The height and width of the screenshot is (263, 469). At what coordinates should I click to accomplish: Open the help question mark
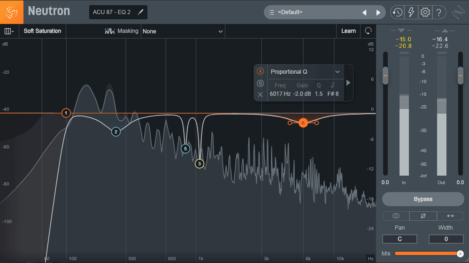(x=439, y=12)
